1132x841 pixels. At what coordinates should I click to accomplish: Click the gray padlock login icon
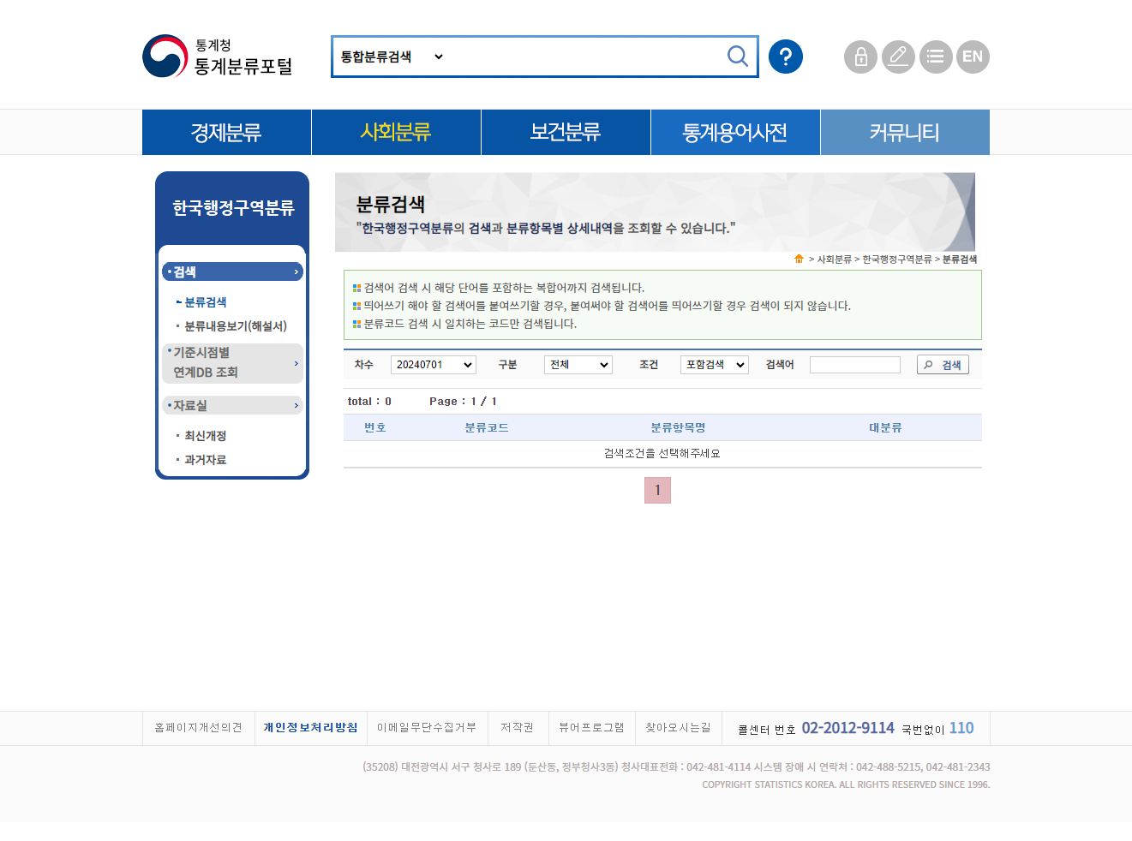(x=860, y=57)
